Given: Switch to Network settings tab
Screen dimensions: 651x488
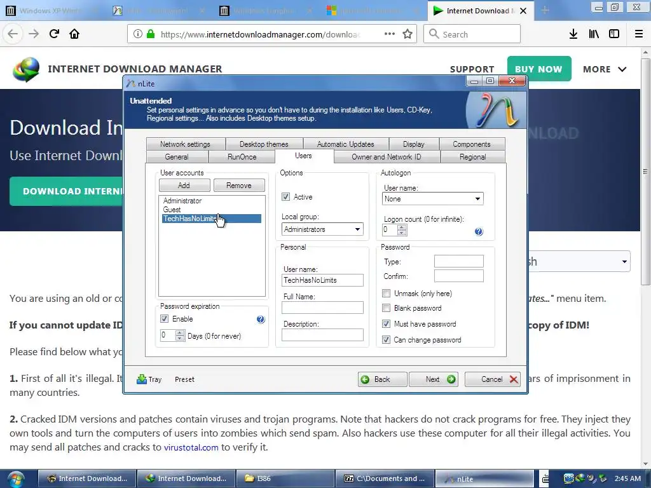Looking at the screenshot, I should [x=185, y=144].
